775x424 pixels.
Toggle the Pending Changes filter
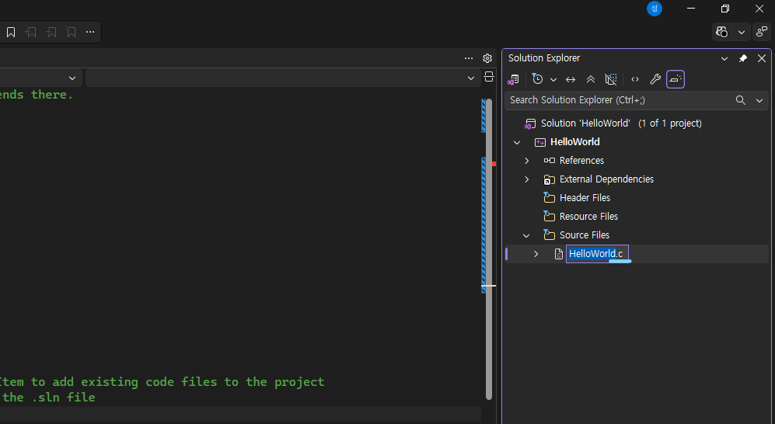pos(537,79)
